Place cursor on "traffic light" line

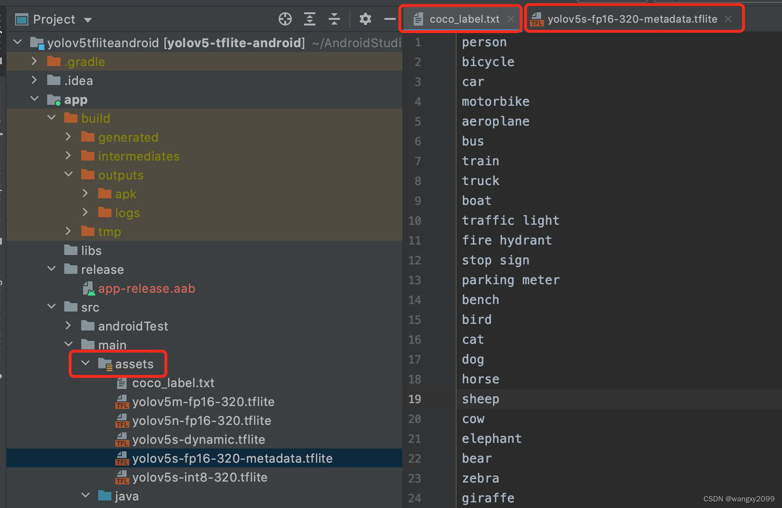(x=510, y=220)
